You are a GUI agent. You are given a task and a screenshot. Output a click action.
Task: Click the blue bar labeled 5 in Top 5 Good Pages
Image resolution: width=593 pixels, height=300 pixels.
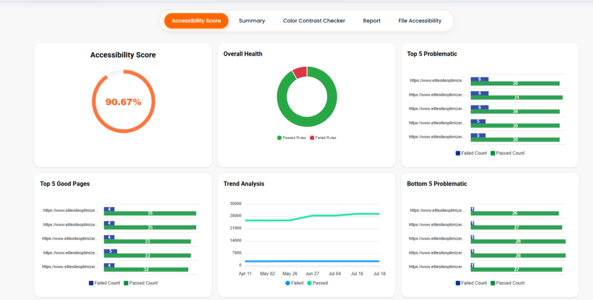(111, 251)
